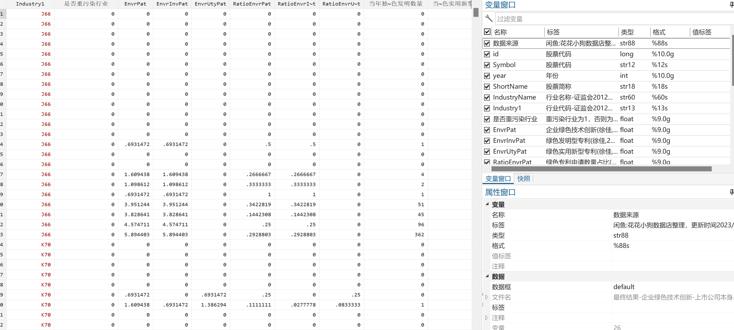Switch to the 快照 tab
The height and width of the screenshot is (330, 734).
point(523,179)
